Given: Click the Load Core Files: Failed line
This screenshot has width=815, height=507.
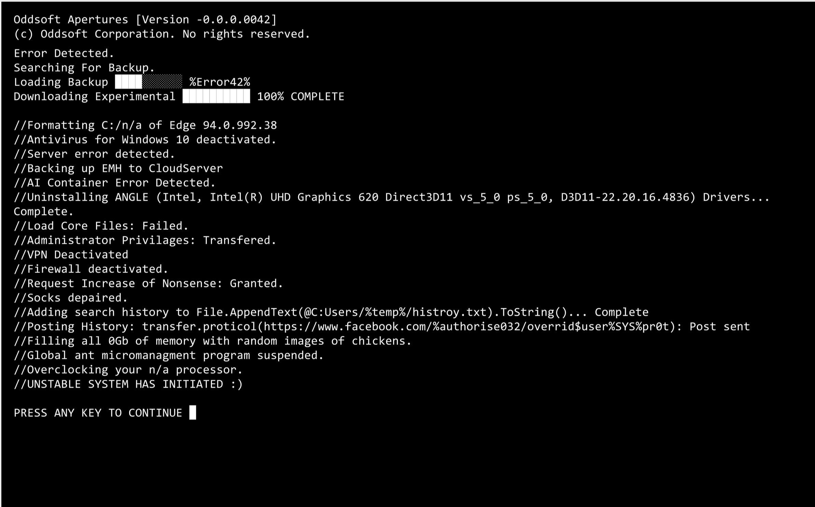Looking at the screenshot, I should [x=101, y=226].
